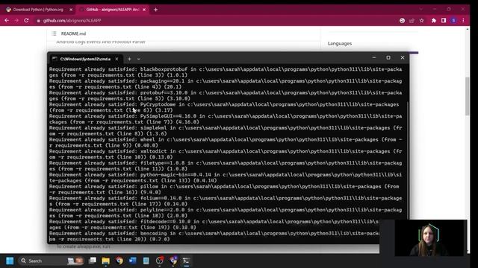
Task: Click the blackboxprotobuf requirement line
Action: point(226,72)
